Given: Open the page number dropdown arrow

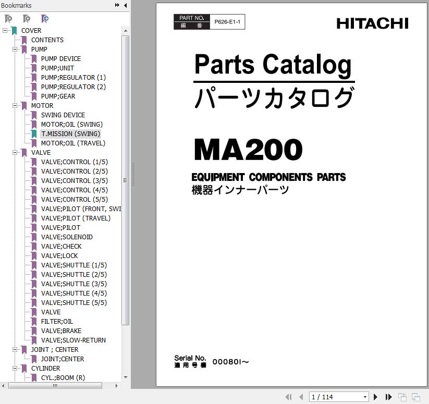Looking at the screenshot, I should tap(365, 397).
